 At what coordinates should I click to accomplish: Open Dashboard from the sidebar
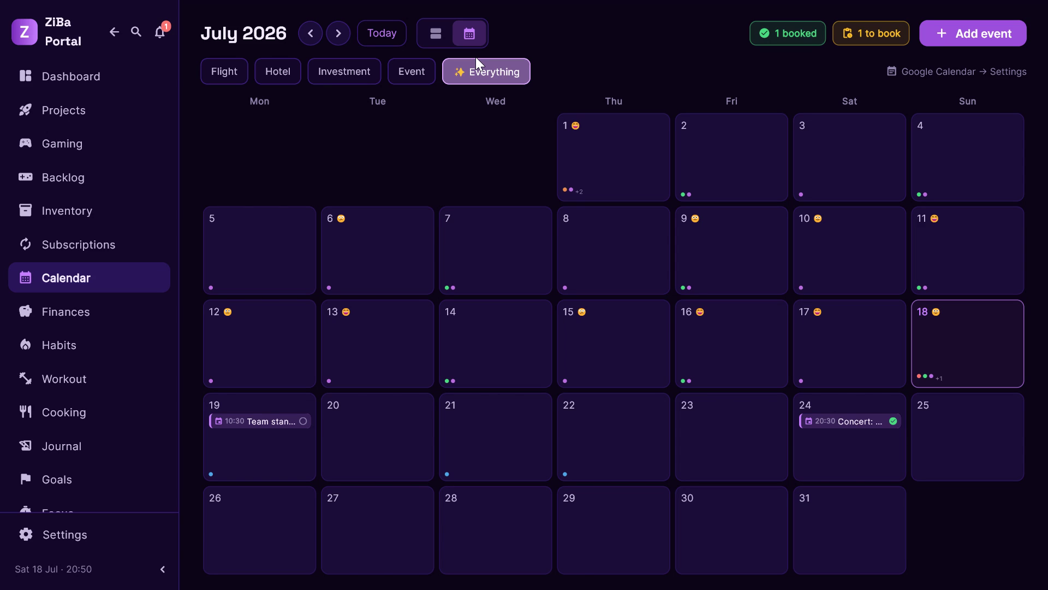coord(89,76)
